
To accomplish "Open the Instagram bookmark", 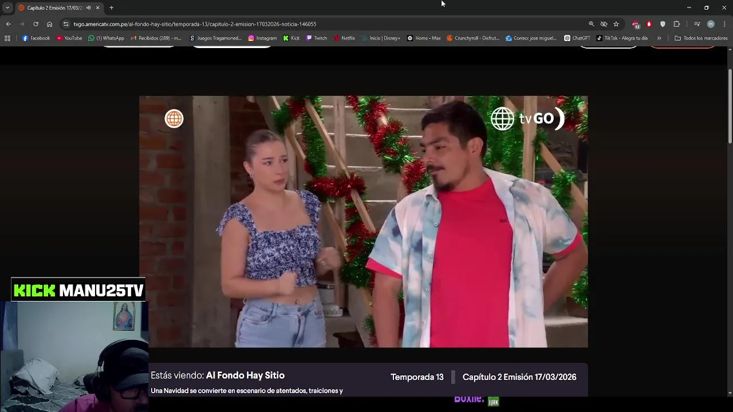I will click(x=262, y=38).
